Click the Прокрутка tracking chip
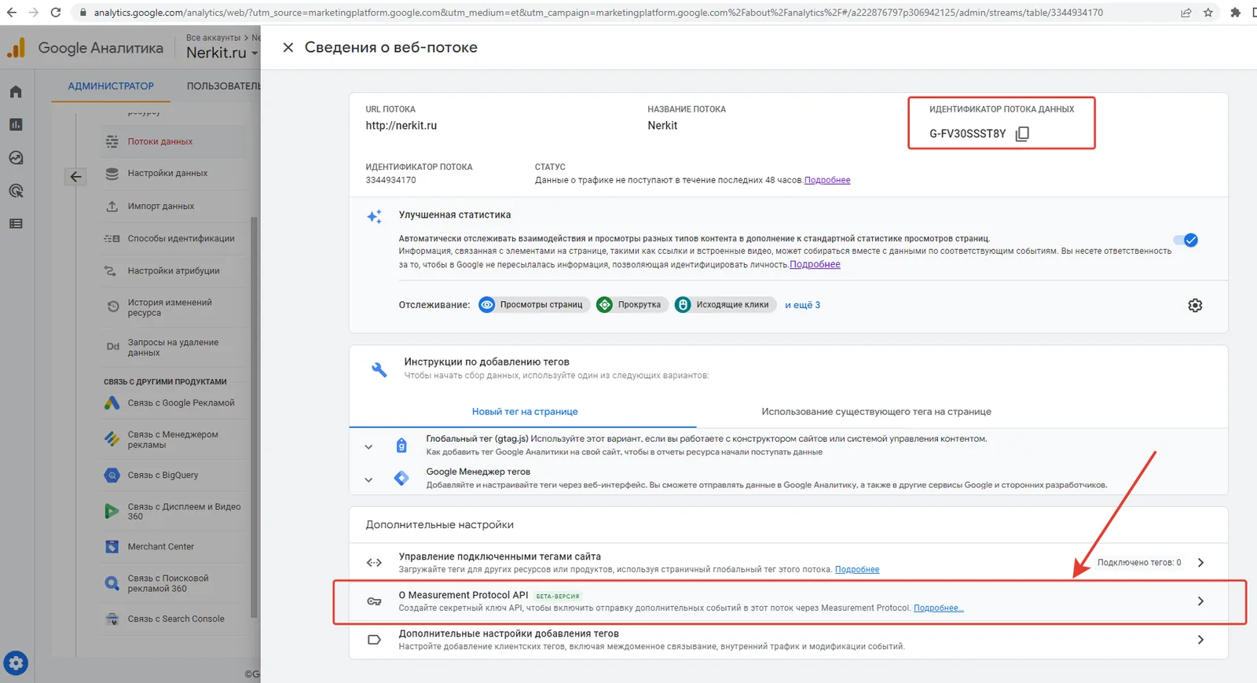This screenshot has height=683, width=1257. point(632,305)
